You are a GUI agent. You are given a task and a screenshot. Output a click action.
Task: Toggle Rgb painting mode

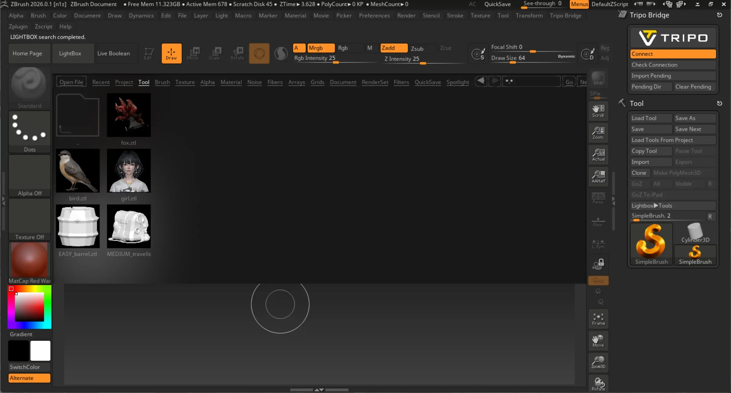[x=350, y=48]
